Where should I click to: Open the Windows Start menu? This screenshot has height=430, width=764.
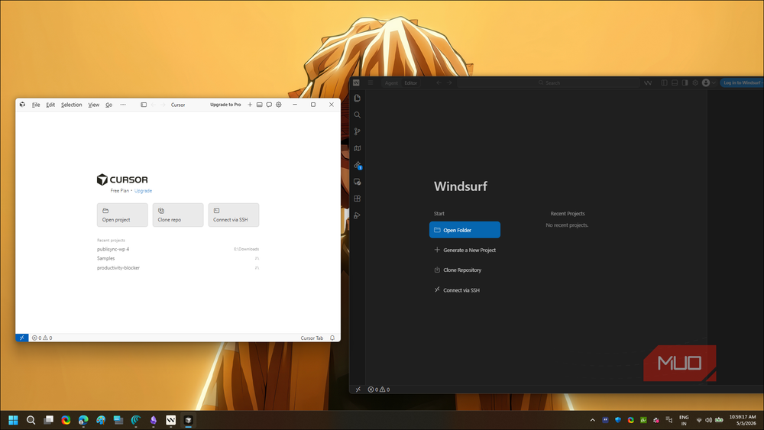tap(13, 420)
